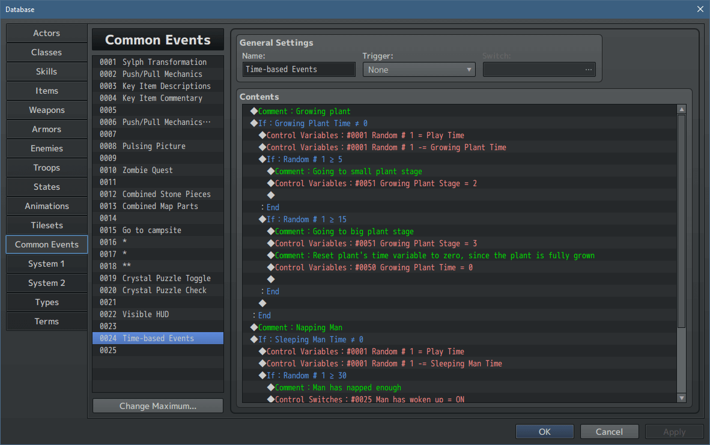This screenshot has height=445, width=710.
Task: Switch to the Types tab
Action: pos(47,303)
